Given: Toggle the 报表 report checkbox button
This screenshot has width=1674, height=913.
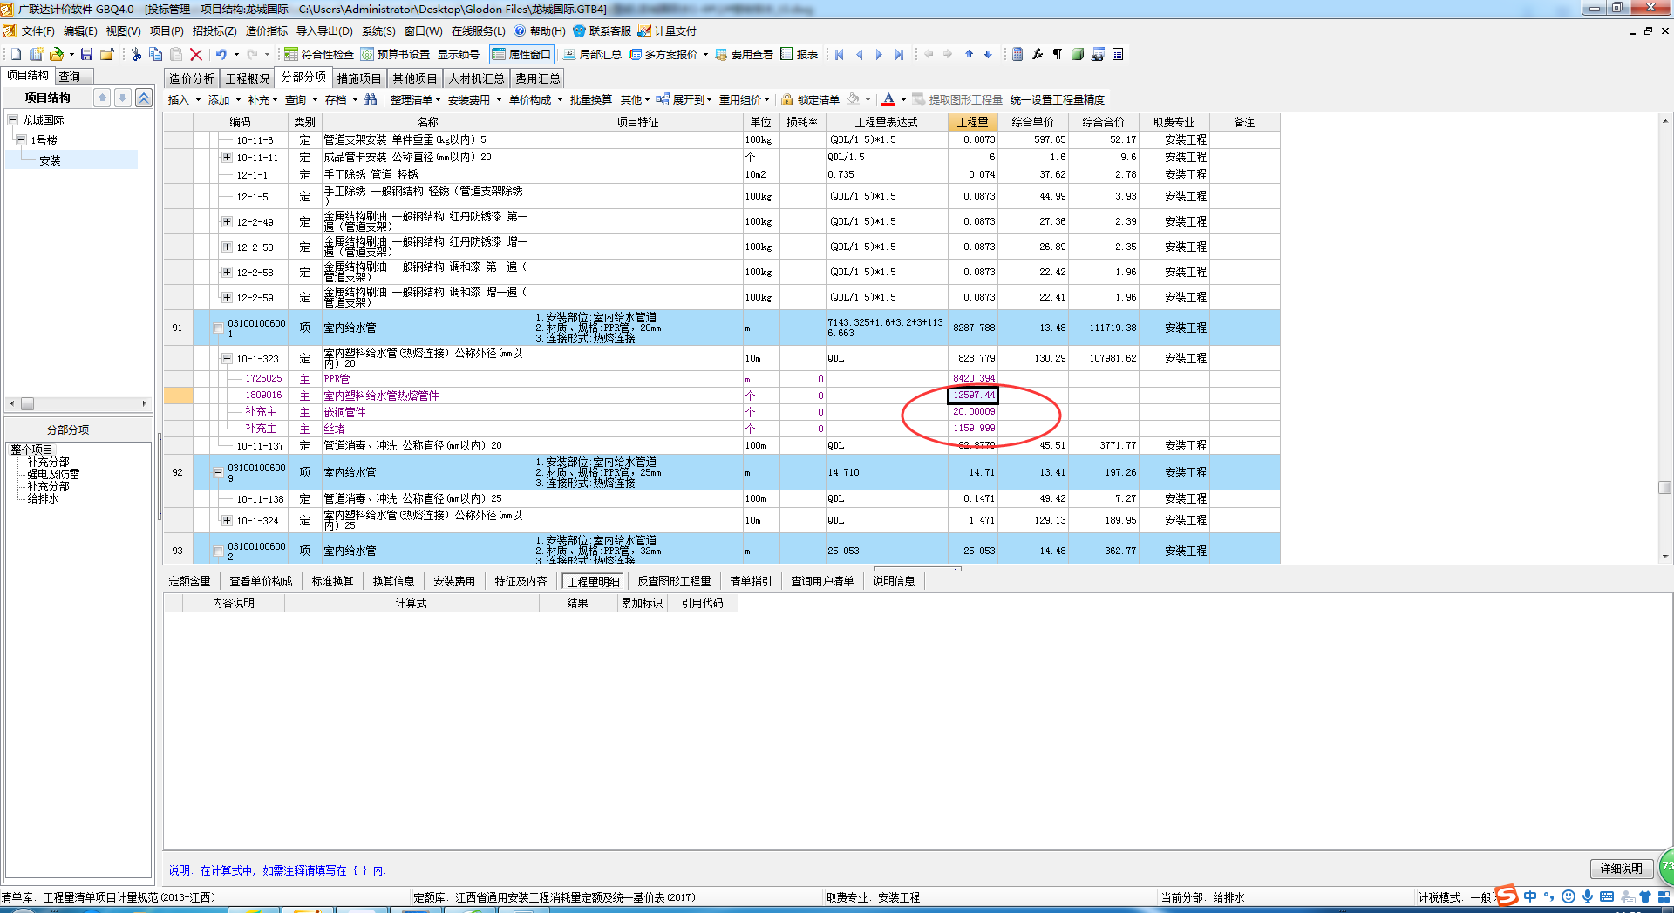Looking at the screenshot, I should 800,54.
